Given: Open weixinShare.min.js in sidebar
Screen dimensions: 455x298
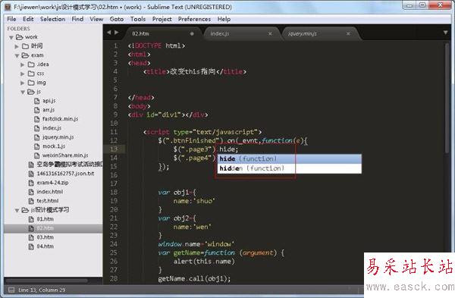Looking at the screenshot, I should point(65,155).
